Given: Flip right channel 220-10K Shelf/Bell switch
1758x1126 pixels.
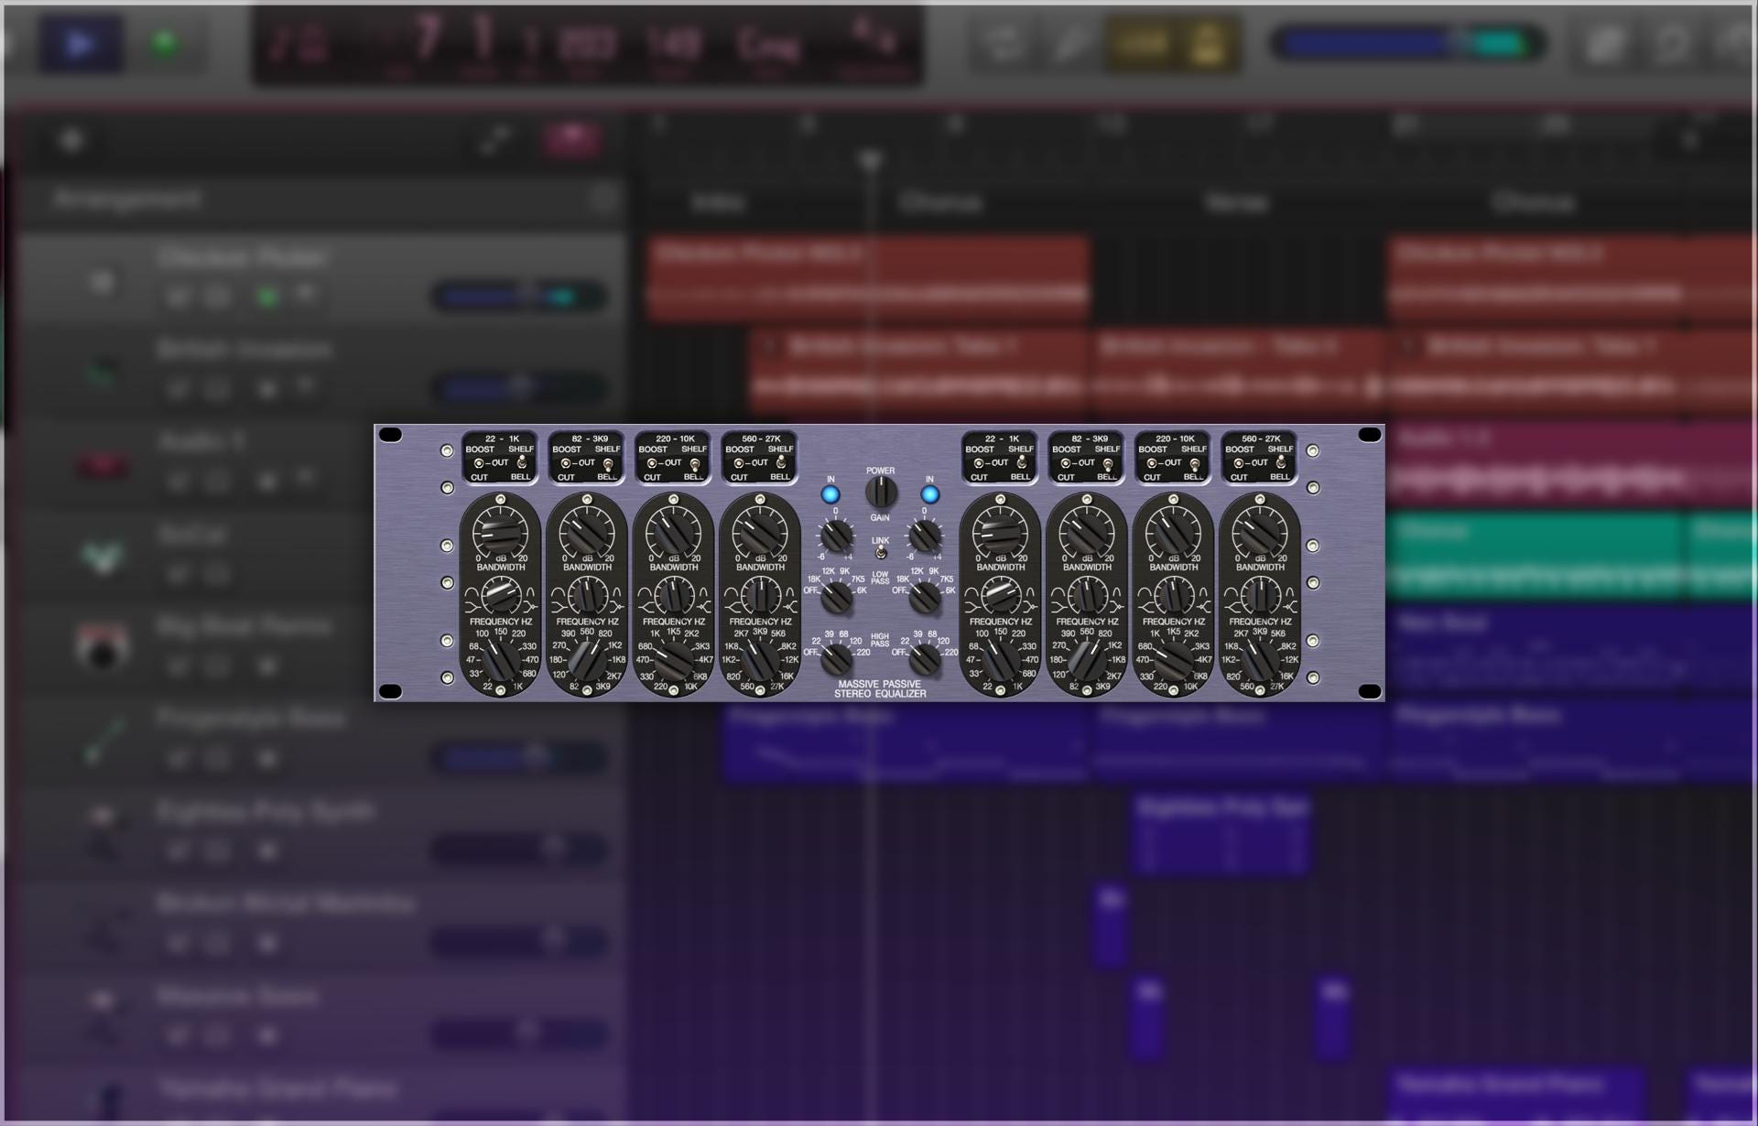Looking at the screenshot, I should pyautogui.click(x=1195, y=464).
